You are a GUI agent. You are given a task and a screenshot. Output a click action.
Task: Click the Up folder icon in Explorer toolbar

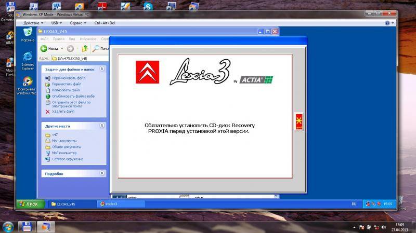click(84, 48)
